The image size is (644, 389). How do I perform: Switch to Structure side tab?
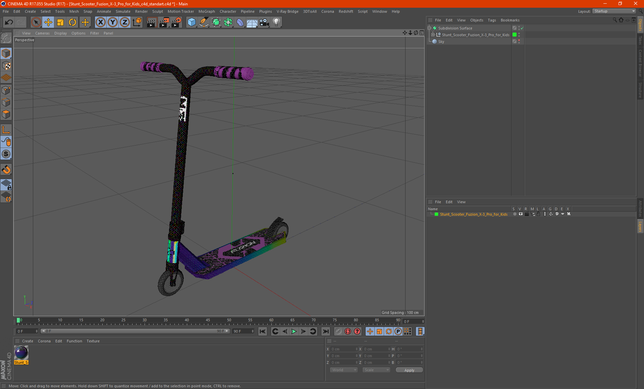click(x=640, y=90)
